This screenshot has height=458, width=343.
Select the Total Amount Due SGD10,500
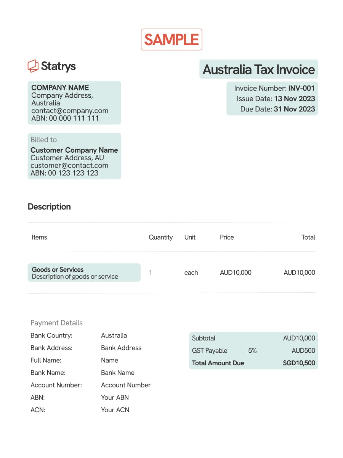tap(253, 363)
